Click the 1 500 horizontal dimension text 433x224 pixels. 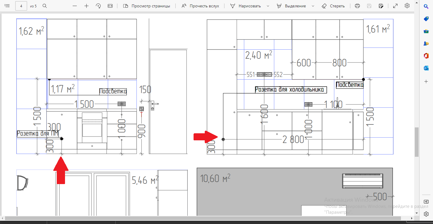[84, 104]
